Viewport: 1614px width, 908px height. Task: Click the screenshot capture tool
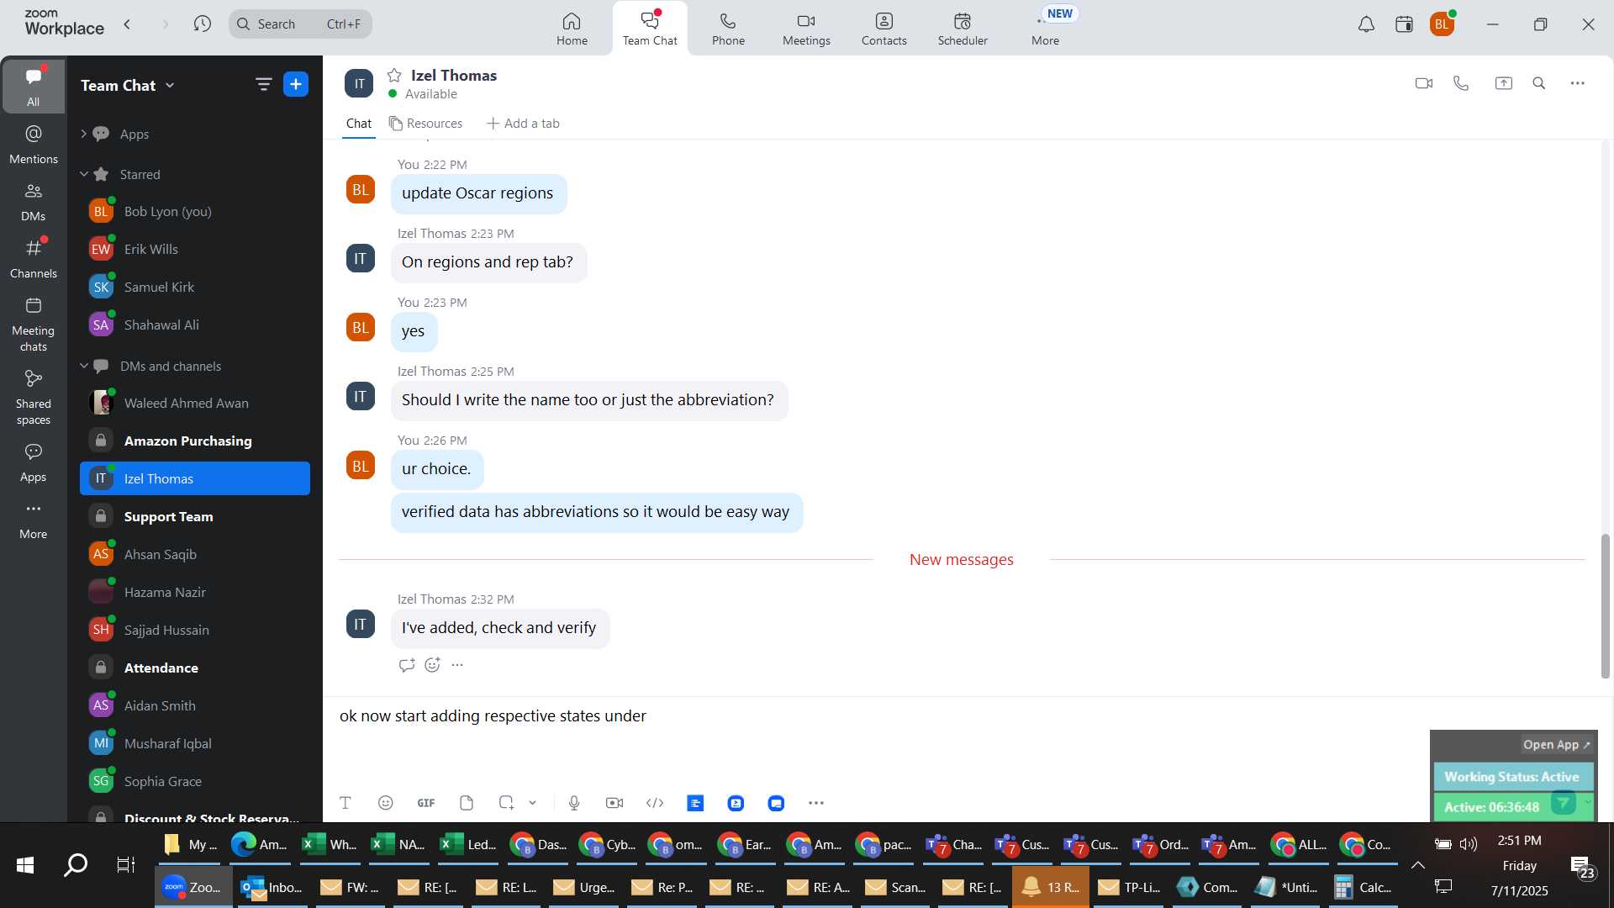[x=506, y=803]
